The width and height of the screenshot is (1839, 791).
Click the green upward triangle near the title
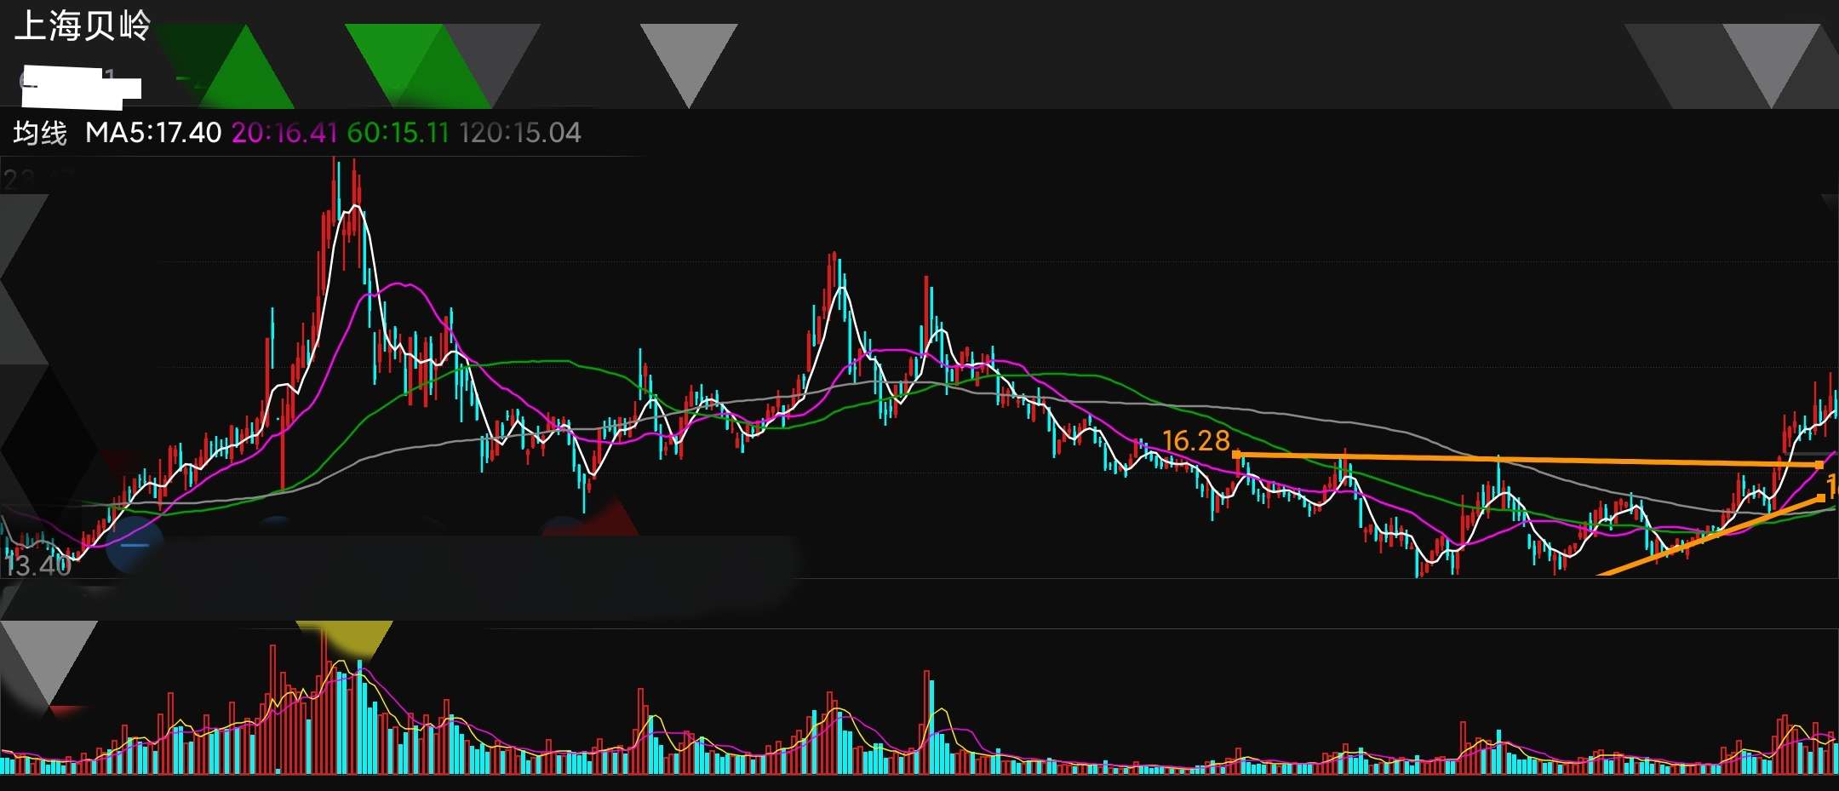247,77
